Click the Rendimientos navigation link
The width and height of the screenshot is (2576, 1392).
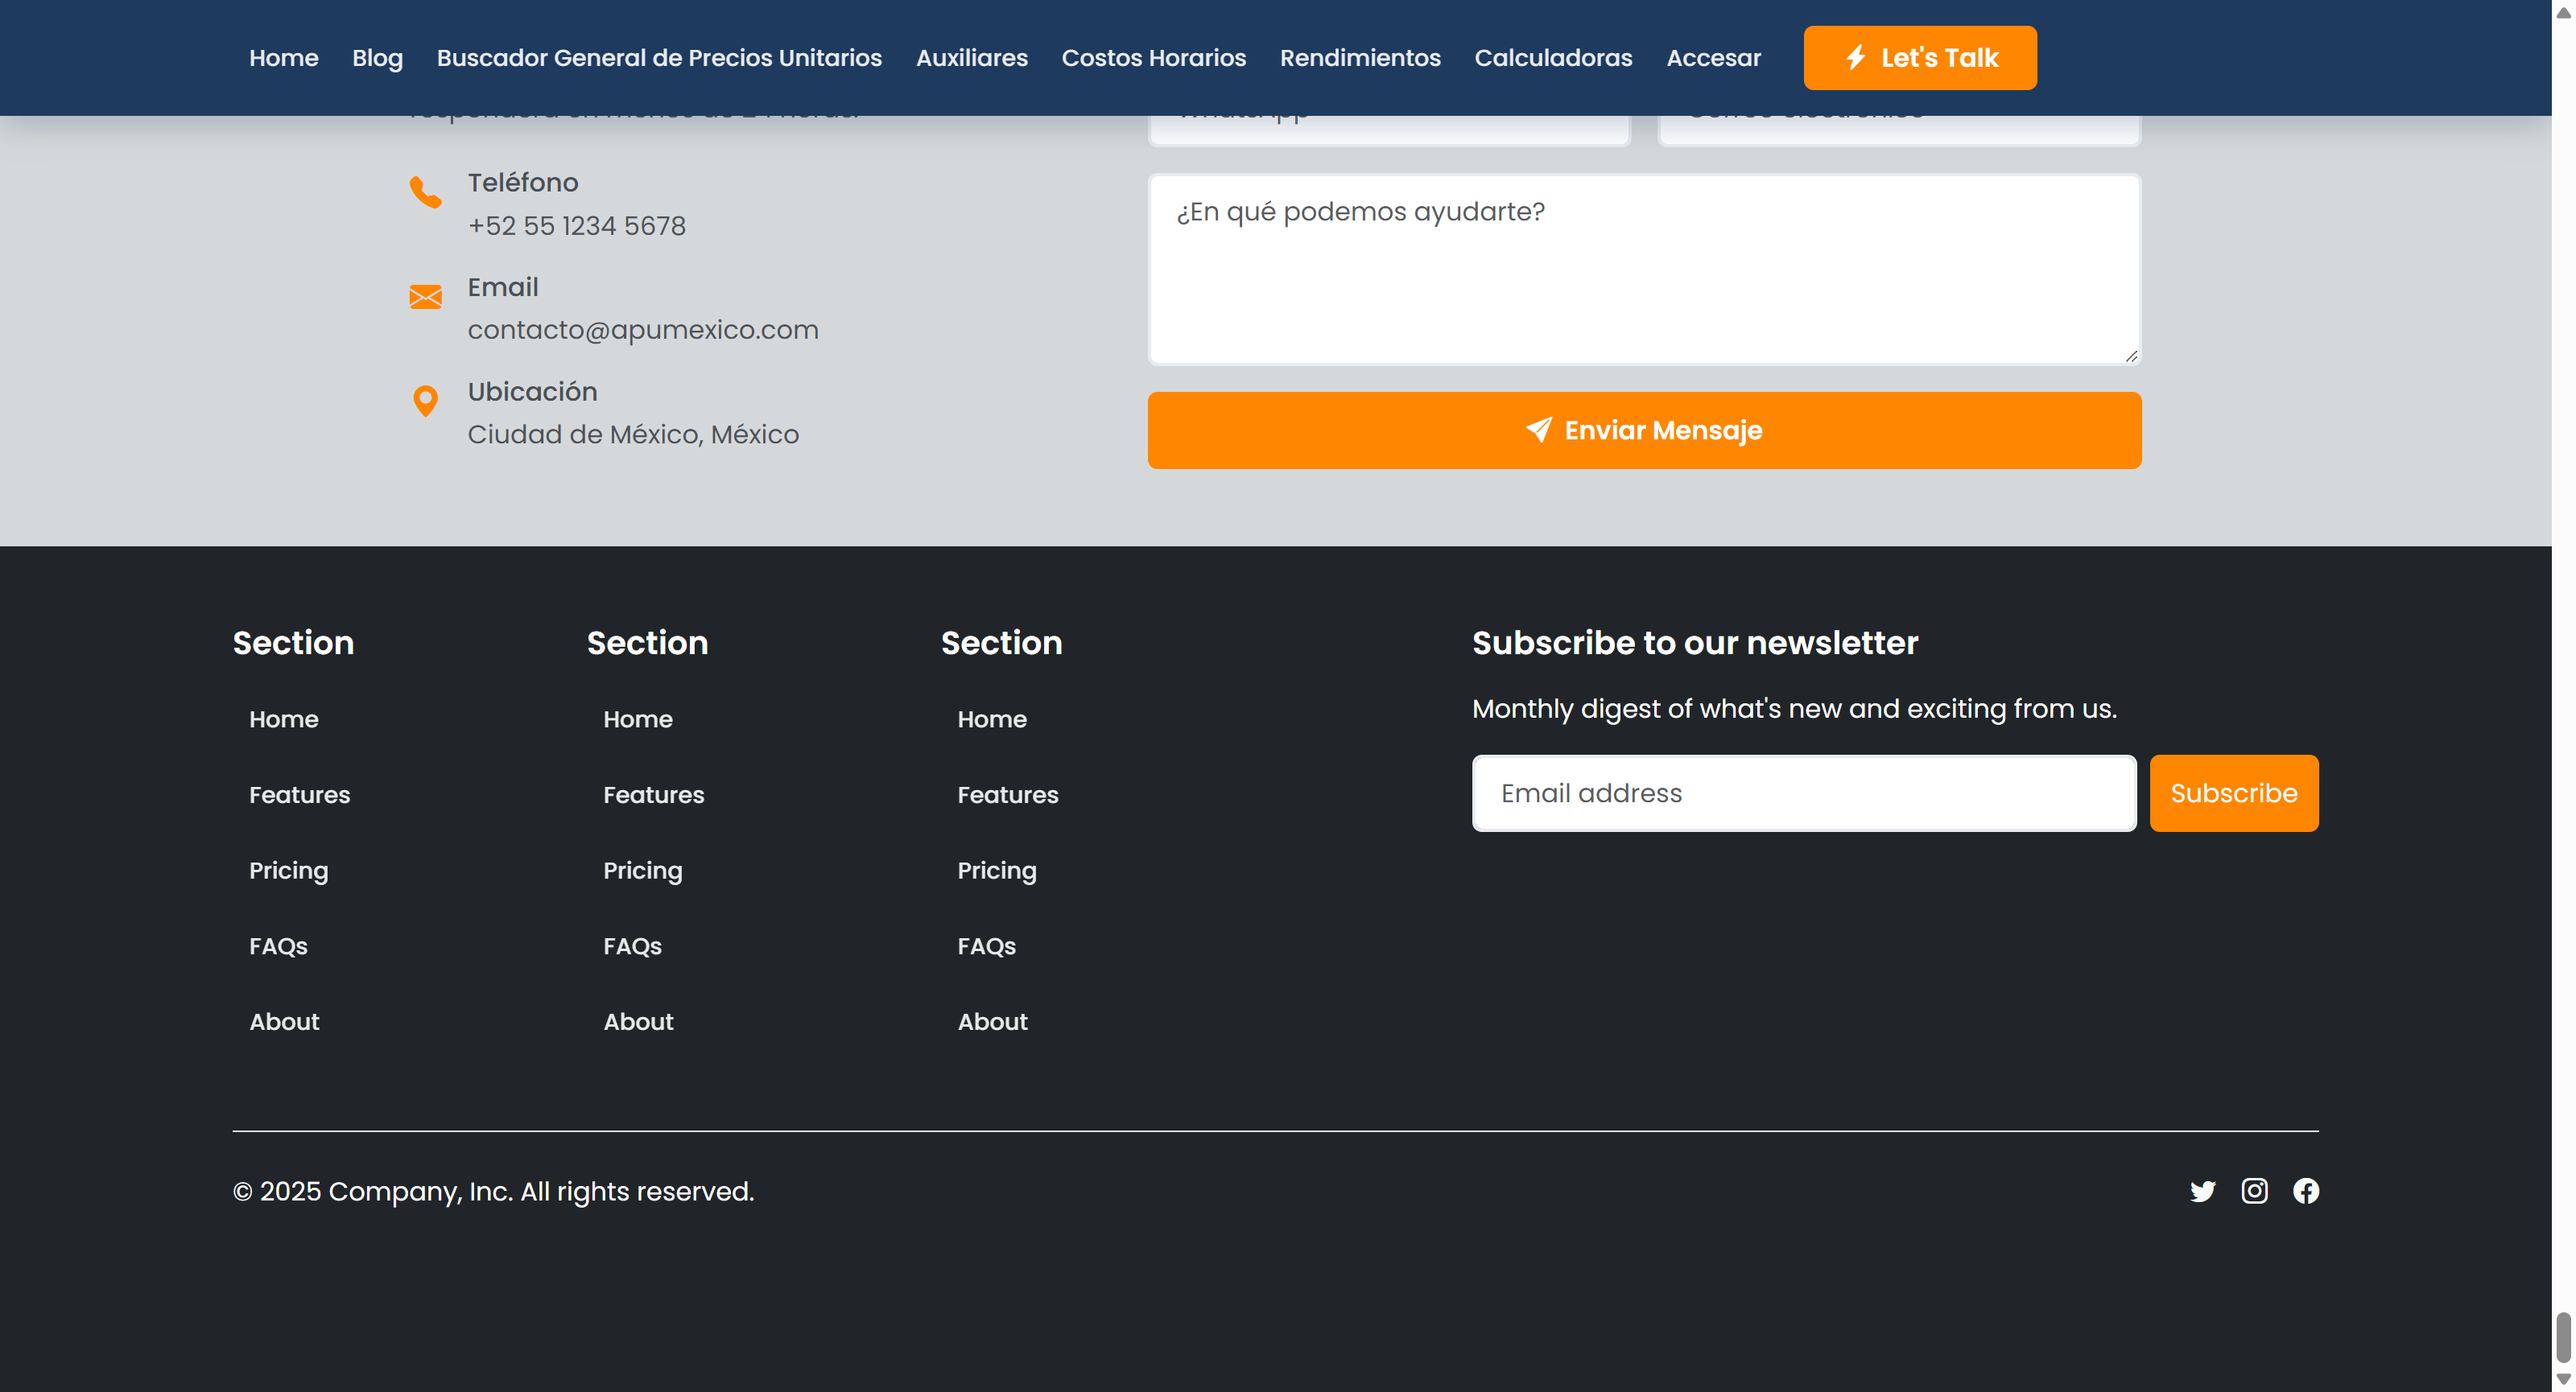tap(1359, 58)
